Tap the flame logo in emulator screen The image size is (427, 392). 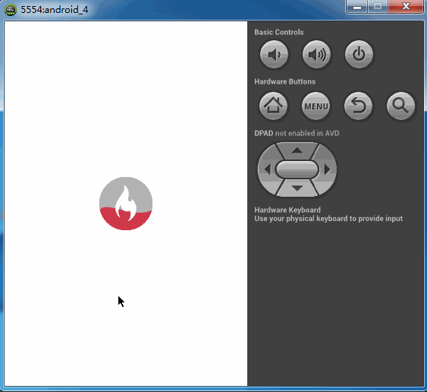(126, 204)
